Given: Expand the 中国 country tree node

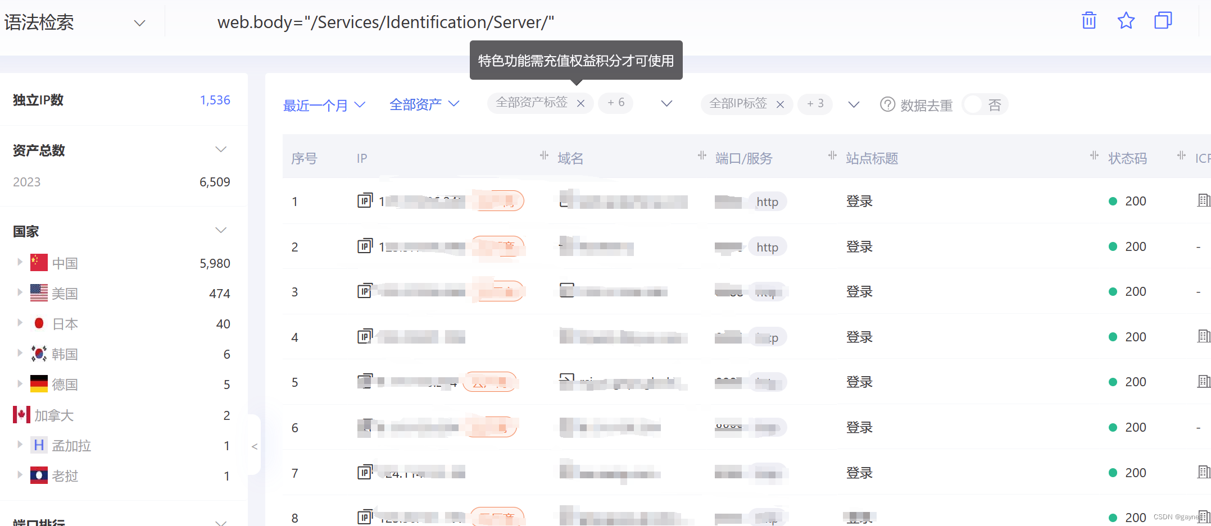Looking at the screenshot, I should click(x=20, y=262).
